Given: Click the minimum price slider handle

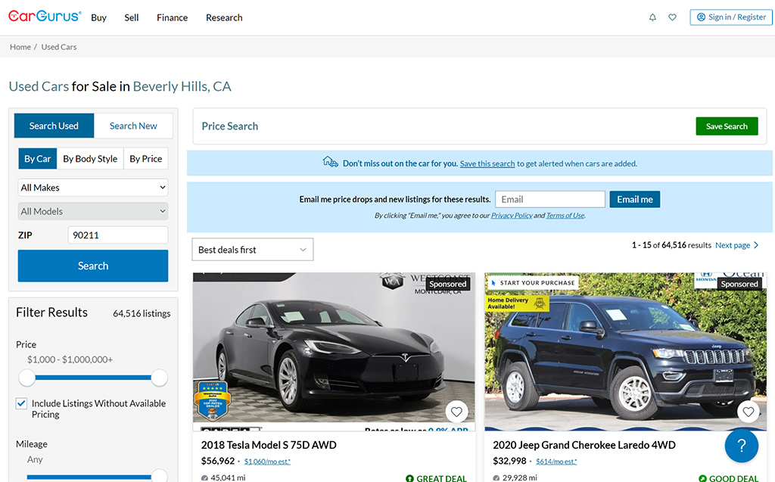Looking at the screenshot, I should click(x=26, y=378).
